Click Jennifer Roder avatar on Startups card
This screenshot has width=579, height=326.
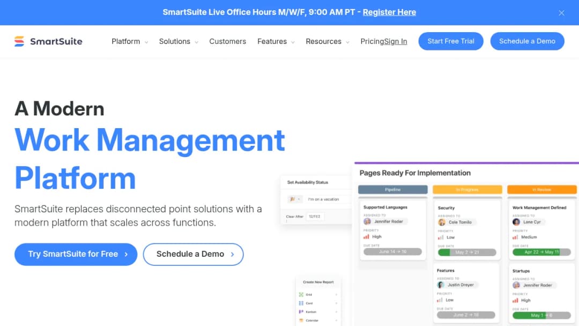click(516, 285)
